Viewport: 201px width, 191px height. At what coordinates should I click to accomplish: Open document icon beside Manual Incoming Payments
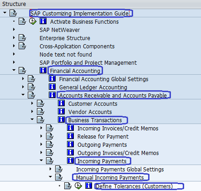59,177
